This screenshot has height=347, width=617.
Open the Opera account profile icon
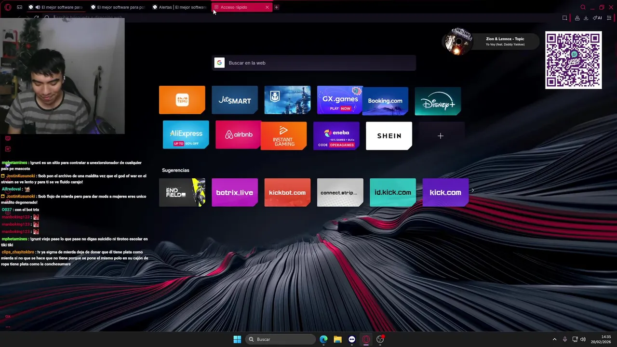pyautogui.click(x=577, y=18)
